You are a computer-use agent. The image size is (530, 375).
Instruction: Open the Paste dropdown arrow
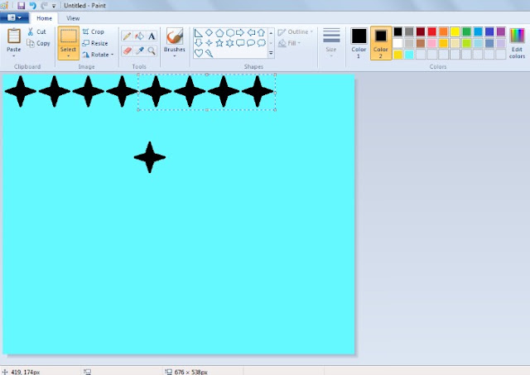point(14,55)
